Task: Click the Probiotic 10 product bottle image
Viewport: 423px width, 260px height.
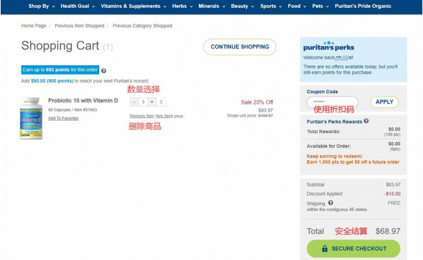Action: pos(31,118)
